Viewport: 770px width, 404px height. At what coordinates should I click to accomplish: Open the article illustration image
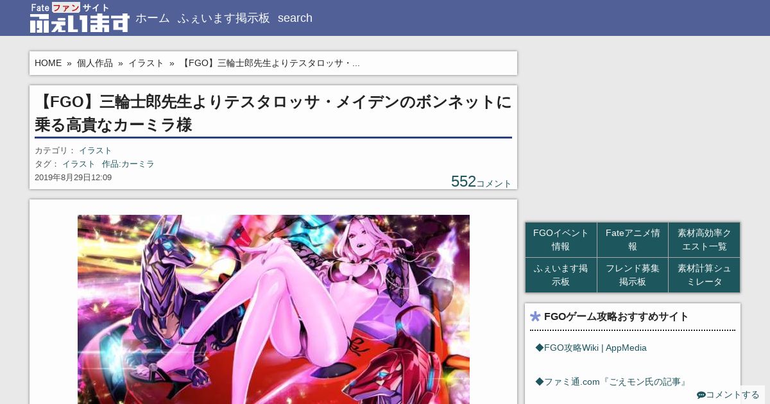(x=273, y=309)
